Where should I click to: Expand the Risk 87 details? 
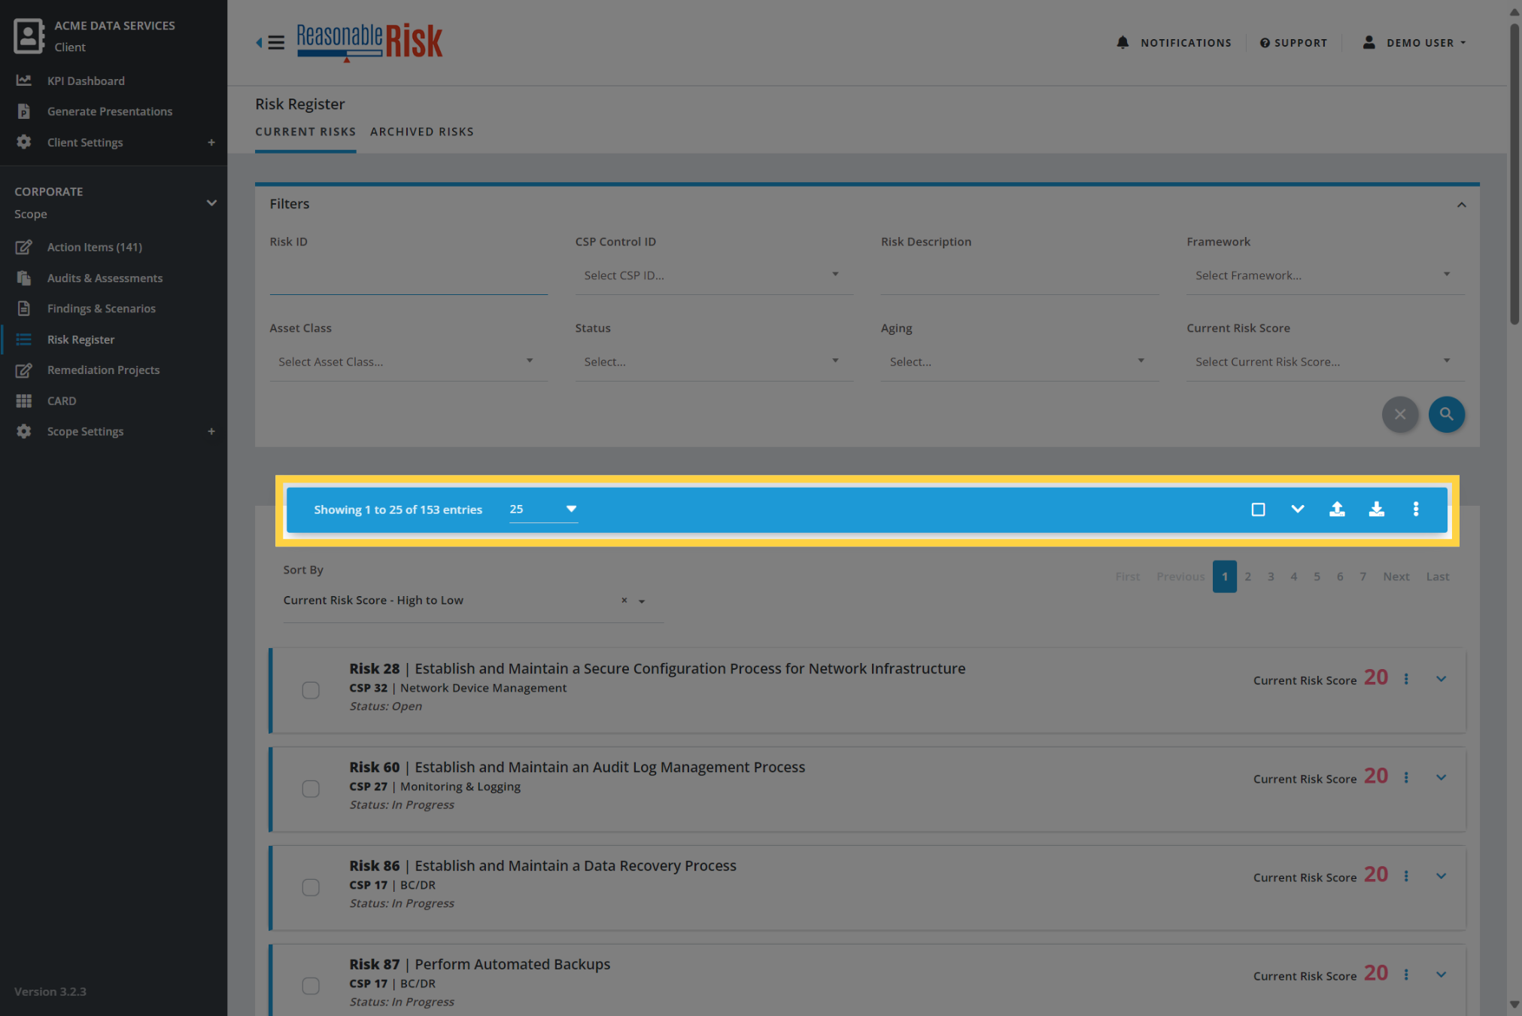click(x=1441, y=975)
